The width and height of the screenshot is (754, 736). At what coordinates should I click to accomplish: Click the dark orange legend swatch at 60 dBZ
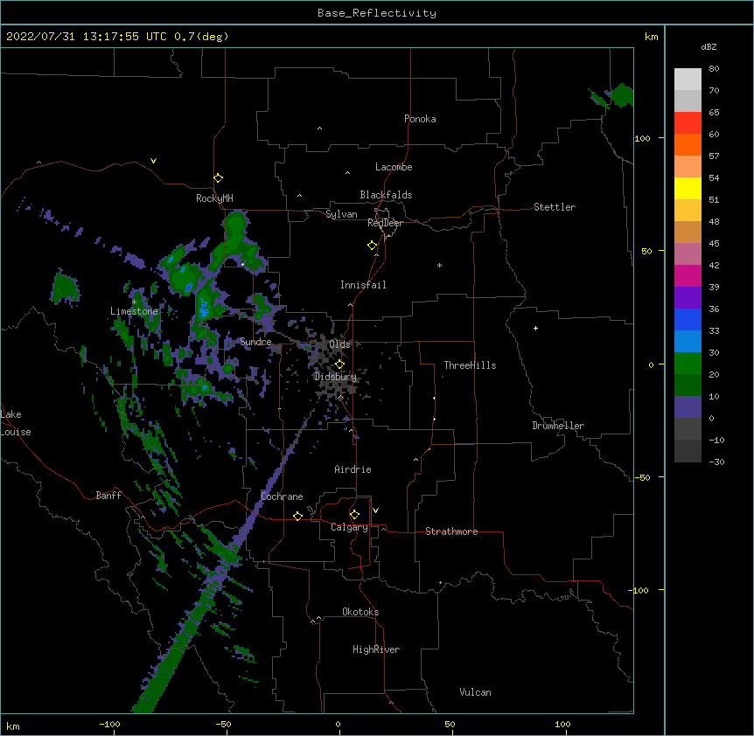coord(688,144)
